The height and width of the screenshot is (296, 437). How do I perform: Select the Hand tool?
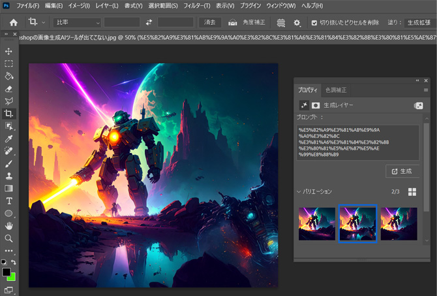8,226
